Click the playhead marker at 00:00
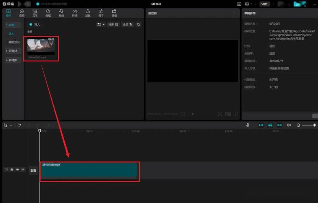This screenshot has width=318, height=203. tap(39, 131)
